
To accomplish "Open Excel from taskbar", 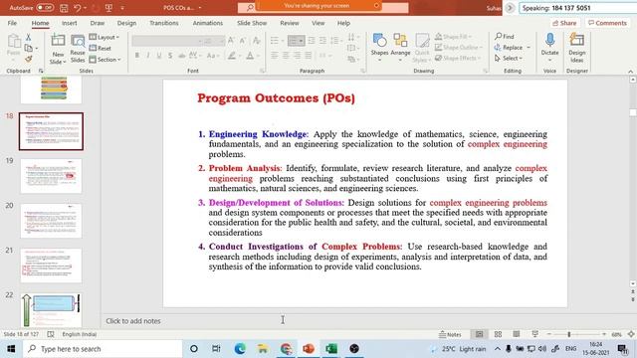I will coord(331,349).
